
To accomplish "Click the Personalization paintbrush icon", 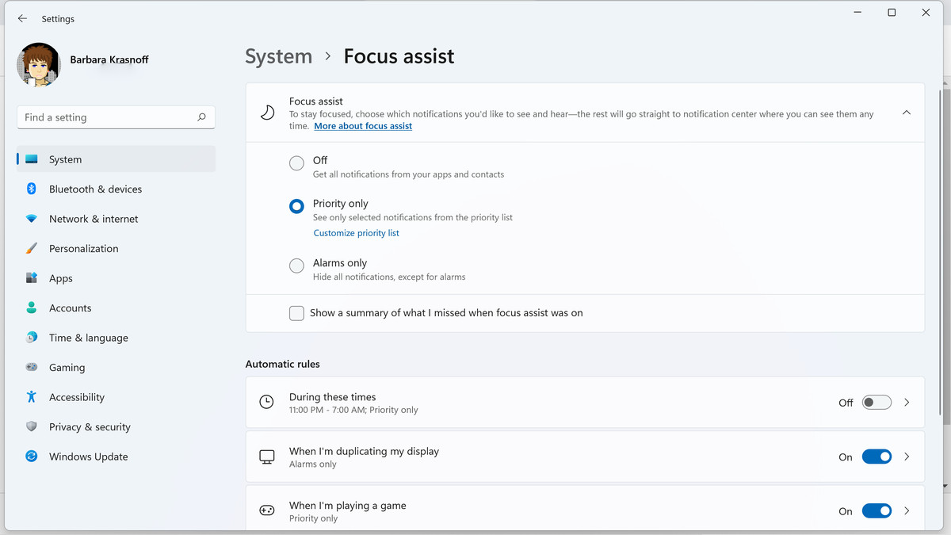I will click(x=32, y=248).
